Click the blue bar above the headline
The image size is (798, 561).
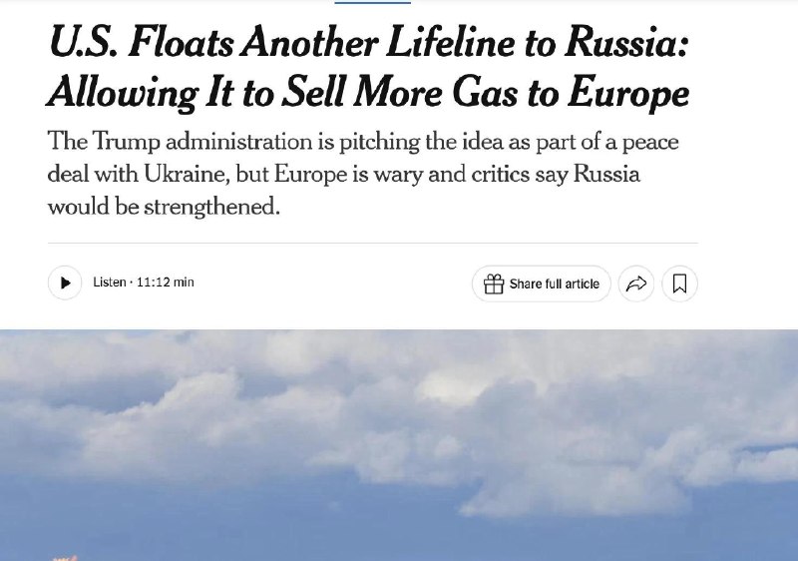[x=372, y=2]
